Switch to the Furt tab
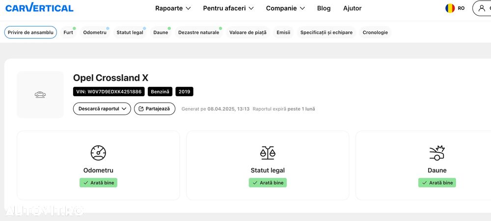This screenshot has height=221, width=491. (68, 32)
